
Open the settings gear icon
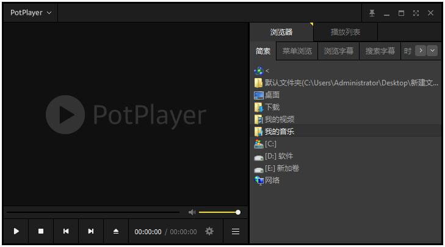[209, 231]
